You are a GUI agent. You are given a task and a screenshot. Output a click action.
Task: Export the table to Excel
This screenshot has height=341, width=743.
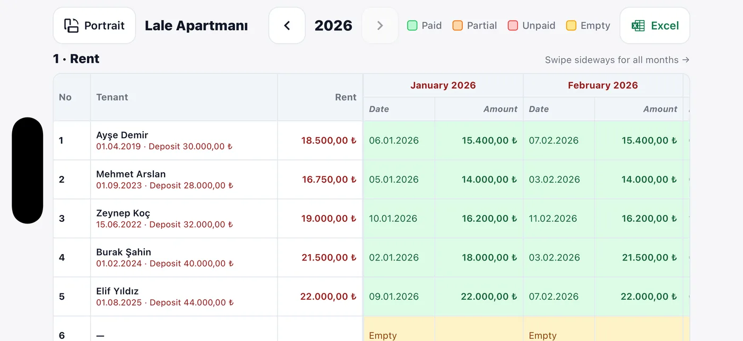pos(655,25)
